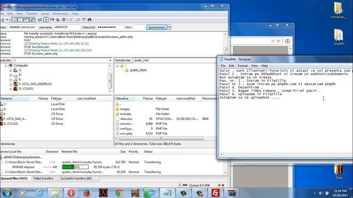Select the cron.php file in remote list
The width and height of the screenshot is (353, 198).
tap(126, 134)
